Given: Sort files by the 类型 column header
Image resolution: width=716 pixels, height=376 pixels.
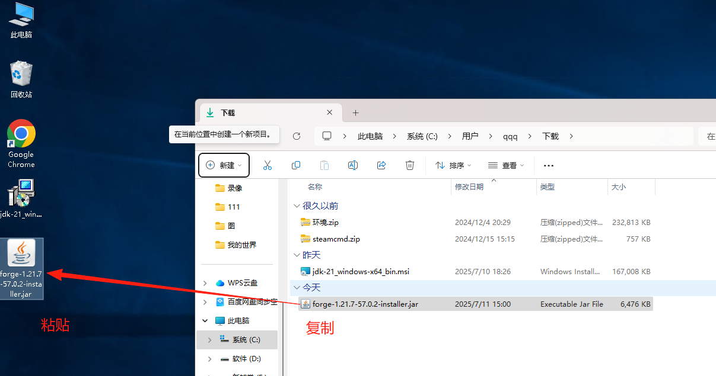Looking at the screenshot, I should 547,187.
